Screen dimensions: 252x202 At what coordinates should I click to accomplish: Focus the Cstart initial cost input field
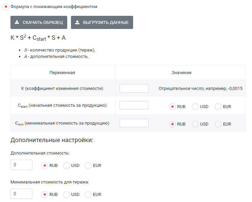coord(134,105)
